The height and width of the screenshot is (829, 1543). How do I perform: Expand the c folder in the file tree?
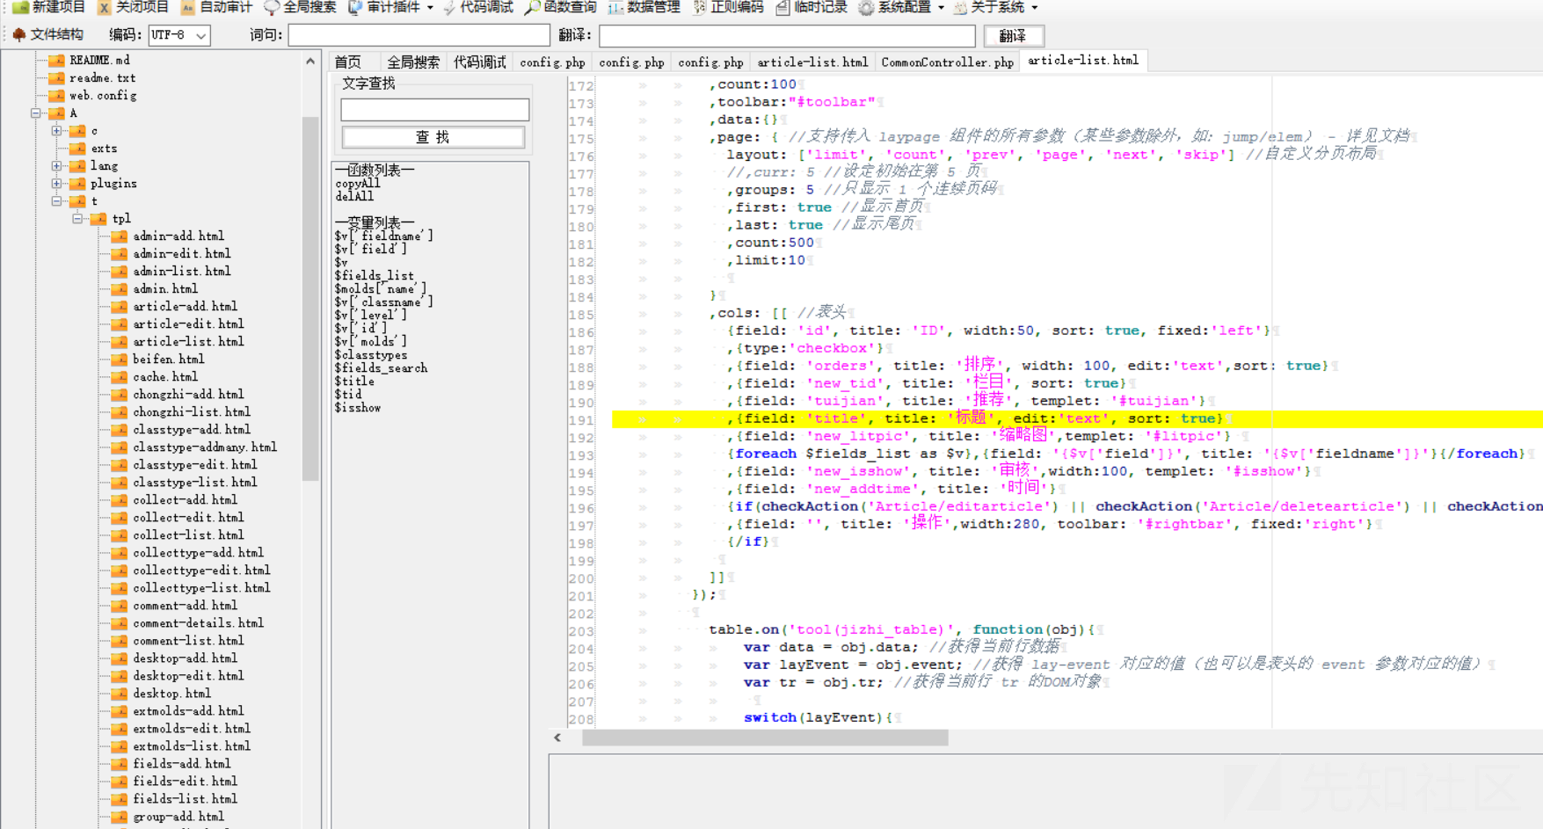click(57, 130)
